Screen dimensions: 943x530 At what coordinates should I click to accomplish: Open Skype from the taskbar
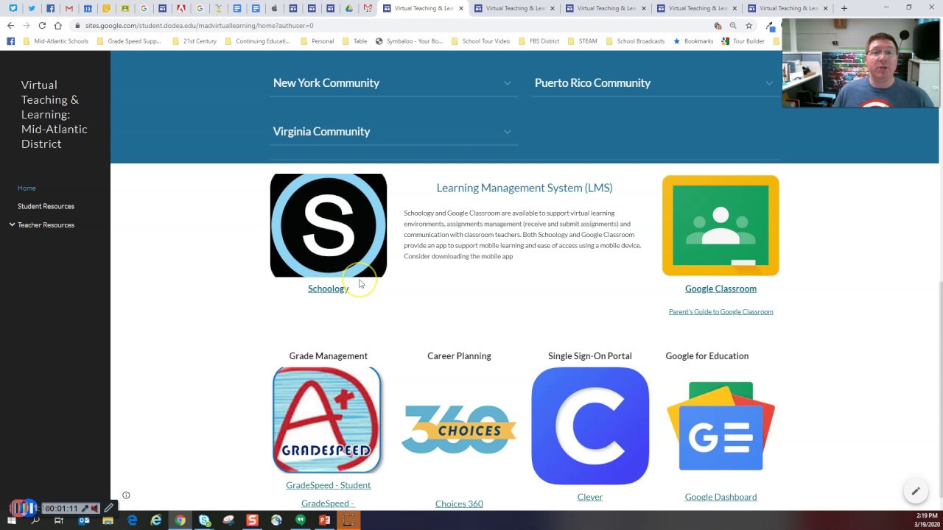(x=204, y=520)
